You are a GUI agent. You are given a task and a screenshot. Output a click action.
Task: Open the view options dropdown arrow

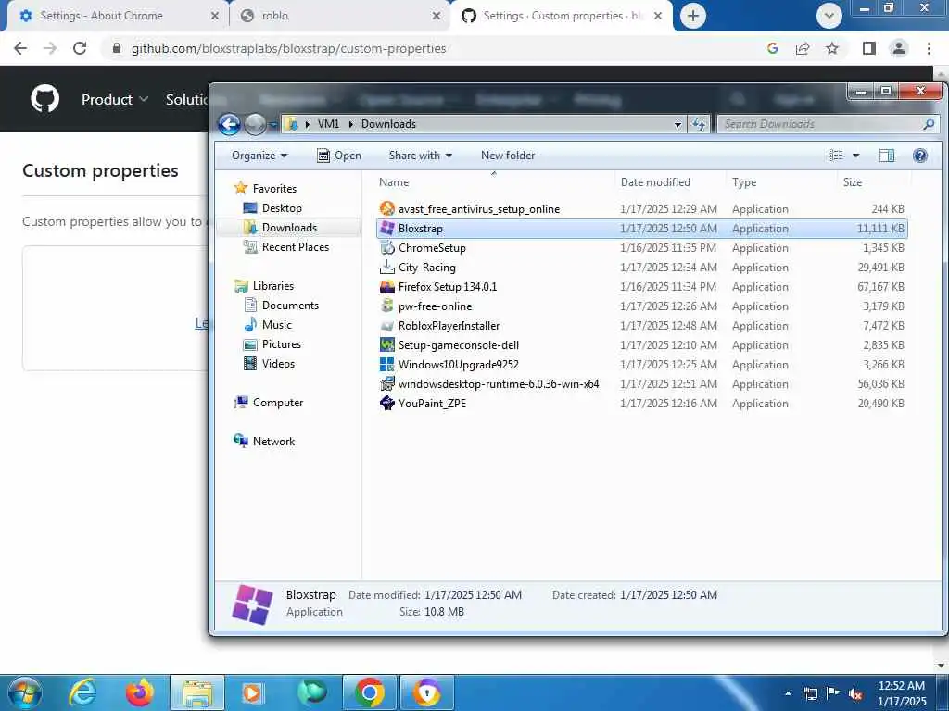pyautogui.click(x=855, y=156)
